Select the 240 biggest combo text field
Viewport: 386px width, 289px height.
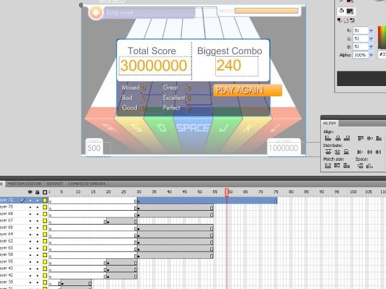[237, 66]
